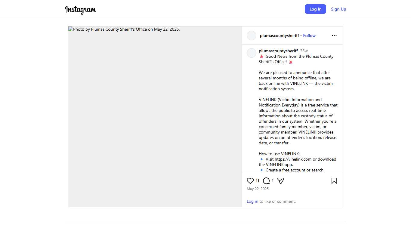The width and height of the screenshot is (411, 231).
Task: Click the Instagram logo
Action: click(80, 10)
